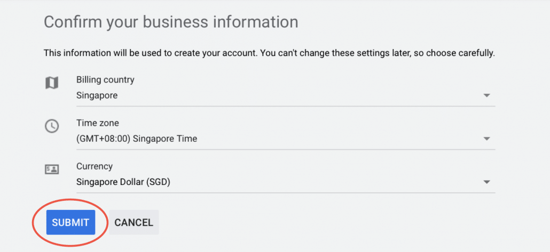Click the Time zone label

point(98,123)
